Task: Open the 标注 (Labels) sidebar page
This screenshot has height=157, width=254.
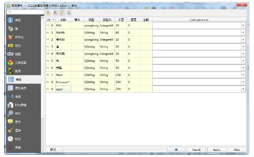Action: point(24,46)
